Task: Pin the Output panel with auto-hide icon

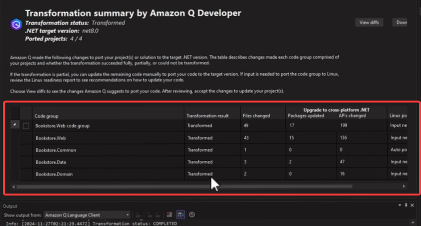Action: pos(406,205)
